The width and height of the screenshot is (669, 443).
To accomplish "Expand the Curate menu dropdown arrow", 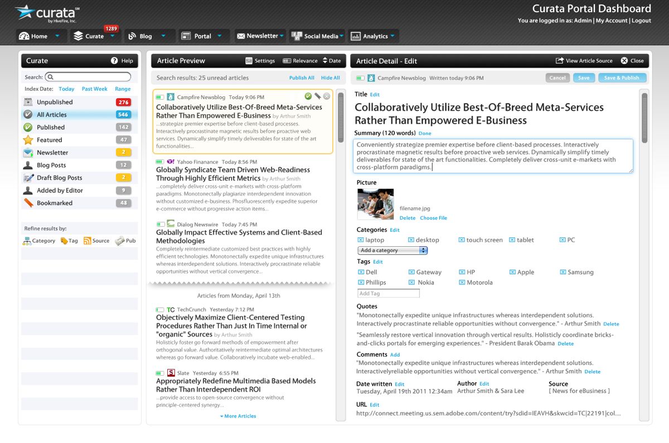I will [x=113, y=36].
